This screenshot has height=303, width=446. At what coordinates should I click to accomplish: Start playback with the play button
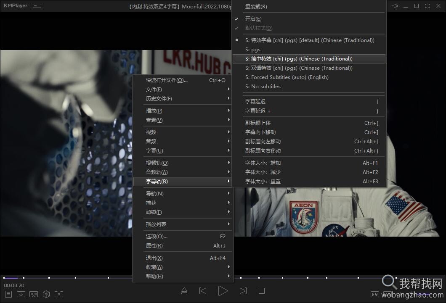(x=223, y=291)
